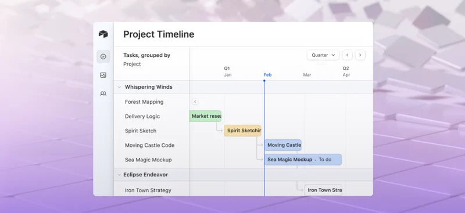Click the Whispering Winds group name
The image size is (465, 213).
click(149, 87)
